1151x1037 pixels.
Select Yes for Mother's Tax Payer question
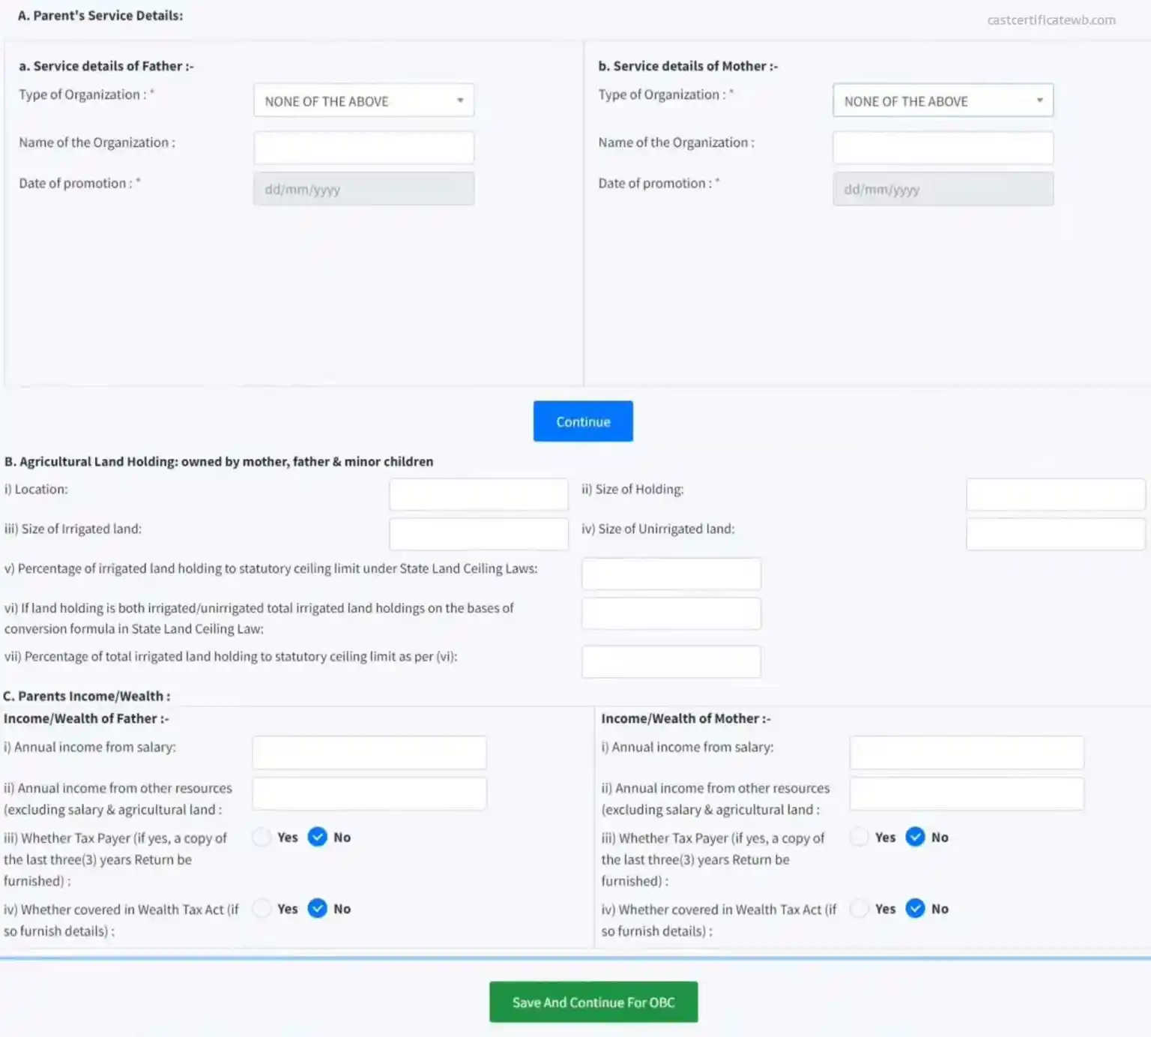[860, 837]
